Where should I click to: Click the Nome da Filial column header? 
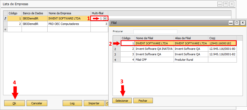click(154, 38)
